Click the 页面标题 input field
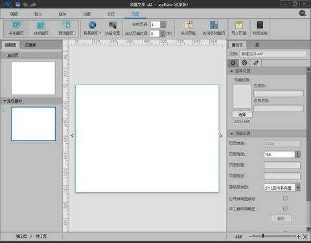This screenshot has height=243, width=311. pos(282,165)
